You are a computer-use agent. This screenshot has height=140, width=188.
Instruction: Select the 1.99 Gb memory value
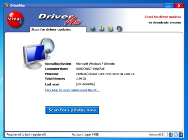(x=81, y=79)
